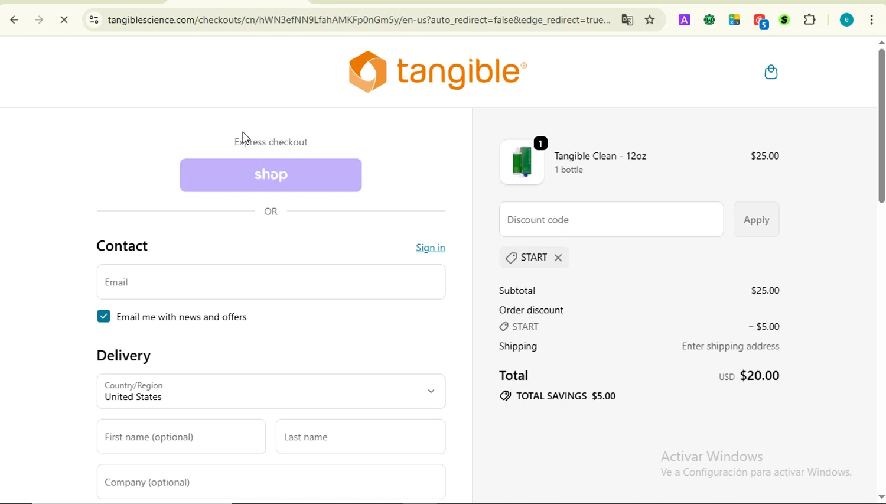Click the - $5.00 discount amount
Screen dimensions: 886x504
coord(764,327)
